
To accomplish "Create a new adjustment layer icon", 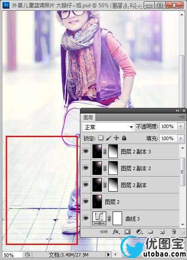I will point(139,232).
